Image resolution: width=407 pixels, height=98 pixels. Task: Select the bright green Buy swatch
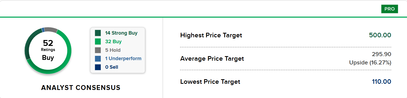(x=98, y=42)
